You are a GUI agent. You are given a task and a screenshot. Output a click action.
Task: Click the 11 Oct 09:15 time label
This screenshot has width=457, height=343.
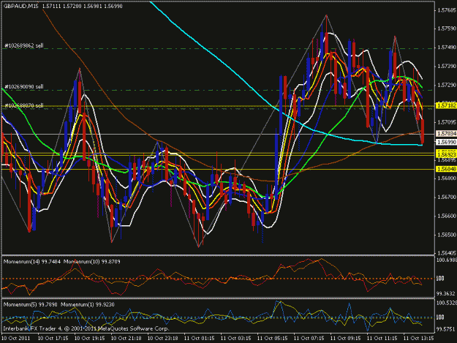tap(345, 339)
